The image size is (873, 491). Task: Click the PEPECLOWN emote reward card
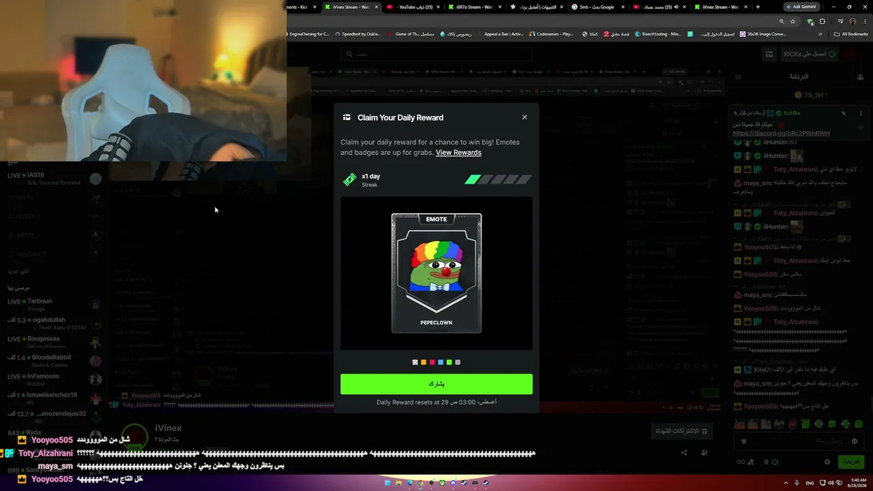pos(436,273)
